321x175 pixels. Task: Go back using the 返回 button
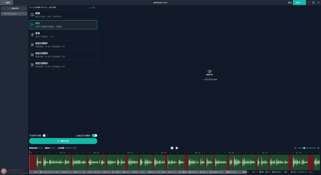pos(7,2)
